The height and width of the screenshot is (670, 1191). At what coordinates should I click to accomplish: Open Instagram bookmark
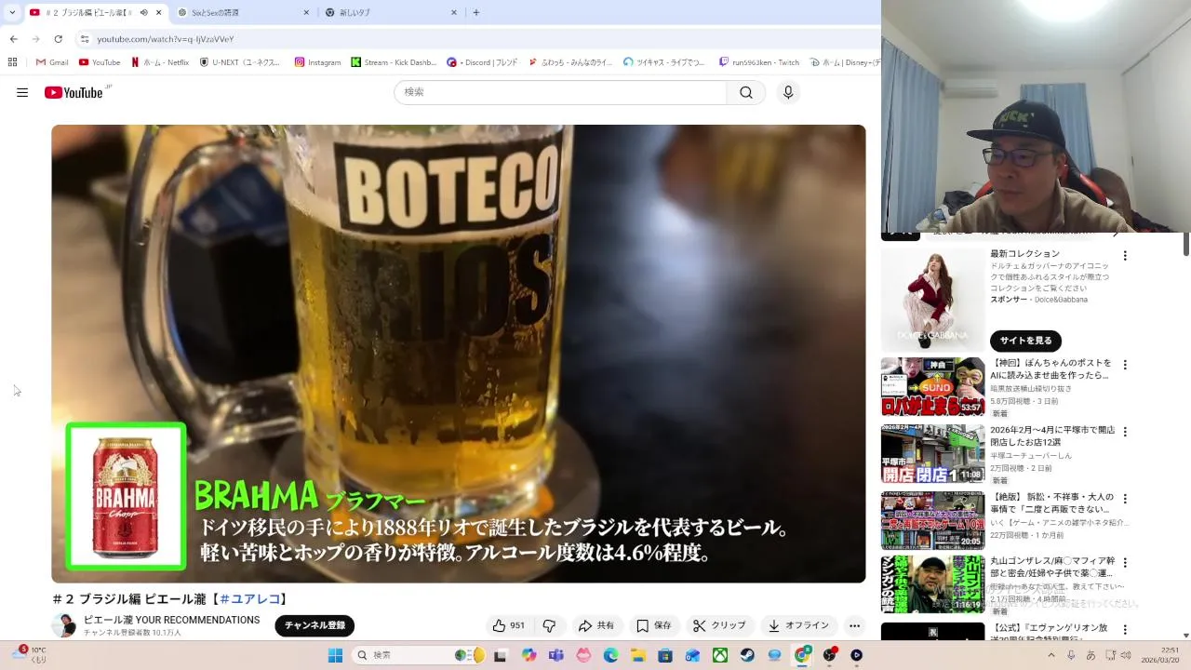(317, 62)
